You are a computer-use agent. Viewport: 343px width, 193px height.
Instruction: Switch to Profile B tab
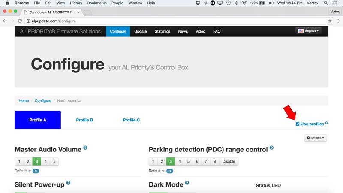click(x=84, y=120)
